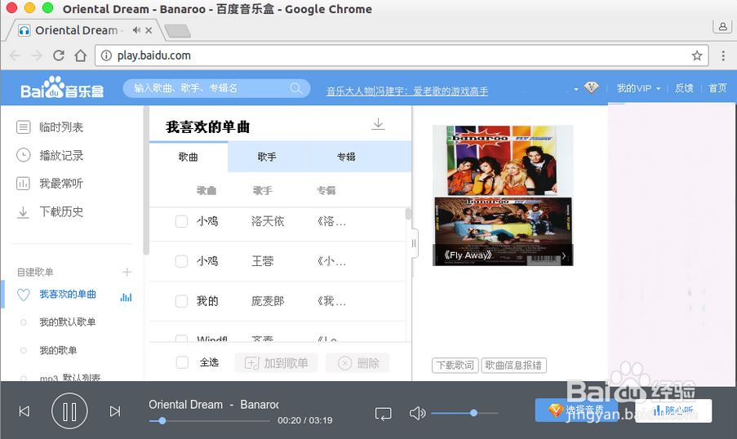Mute the tab via the speaker icon
The image size is (737, 439).
pyautogui.click(x=136, y=30)
